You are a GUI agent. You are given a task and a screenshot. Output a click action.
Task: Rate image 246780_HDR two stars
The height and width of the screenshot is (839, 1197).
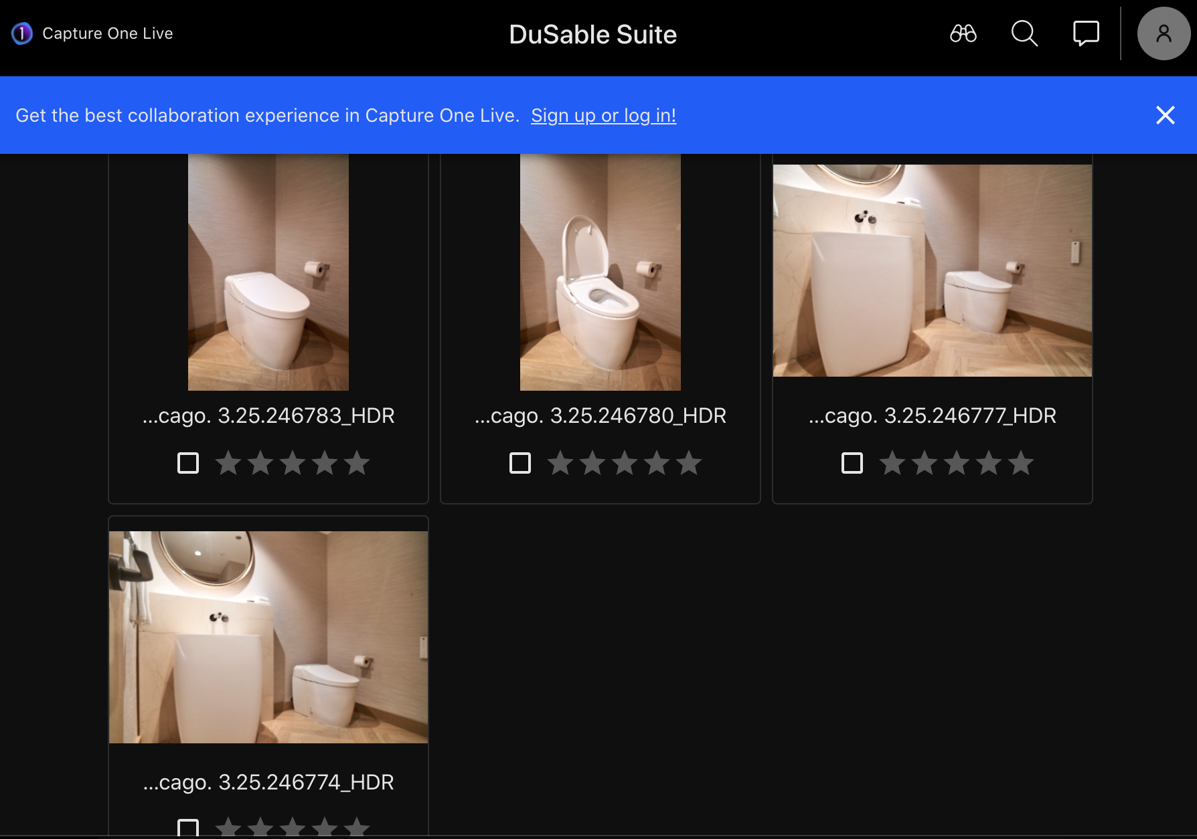coord(592,463)
